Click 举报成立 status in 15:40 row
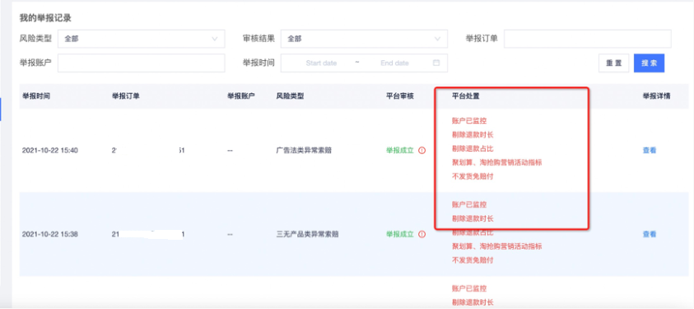 [399, 151]
